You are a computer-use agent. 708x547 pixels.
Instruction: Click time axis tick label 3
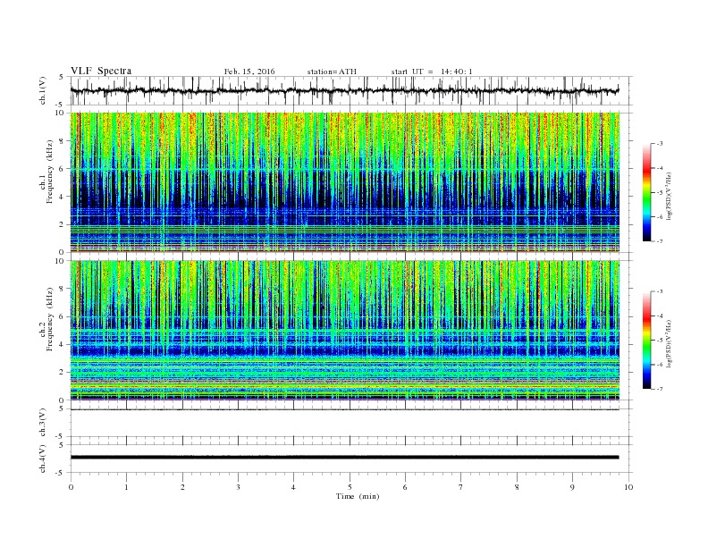[238, 487]
